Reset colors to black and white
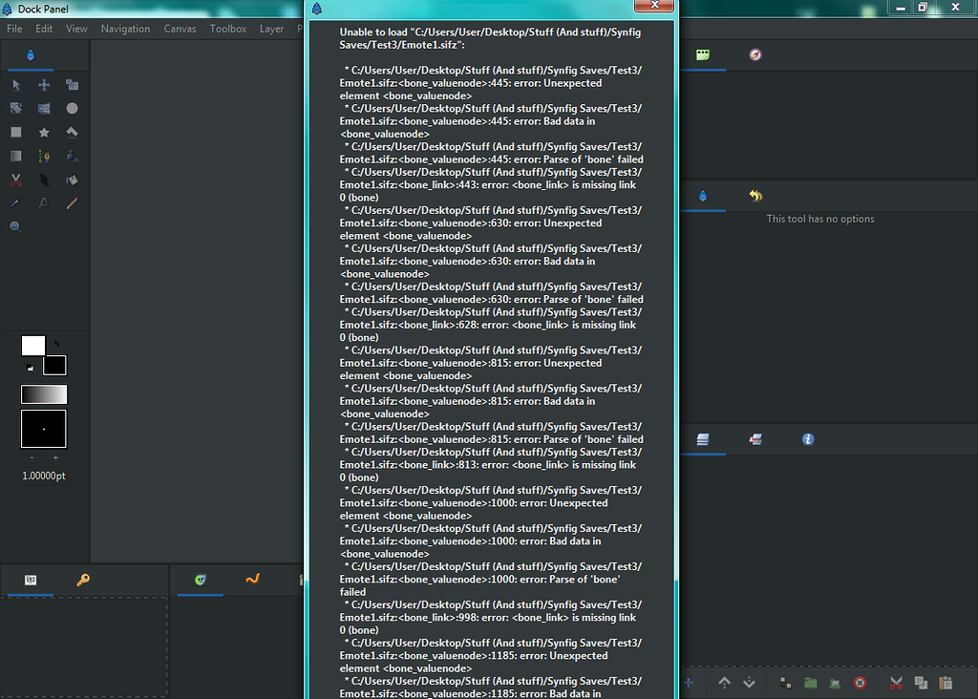The image size is (978, 699). click(30, 368)
